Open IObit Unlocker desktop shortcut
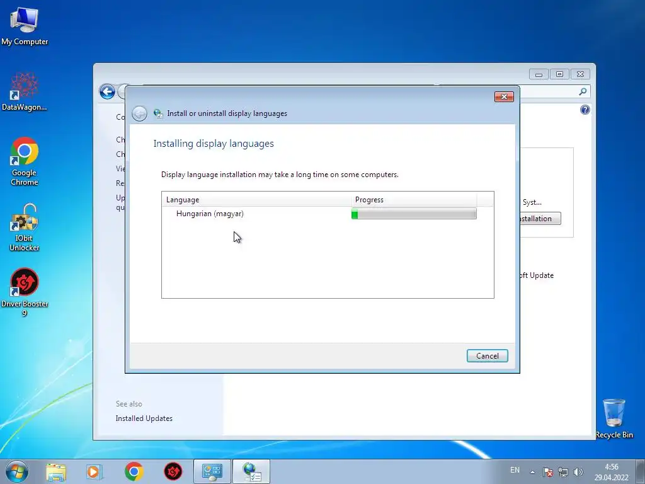Screen dimensions: 645x484 coord(25,228)
